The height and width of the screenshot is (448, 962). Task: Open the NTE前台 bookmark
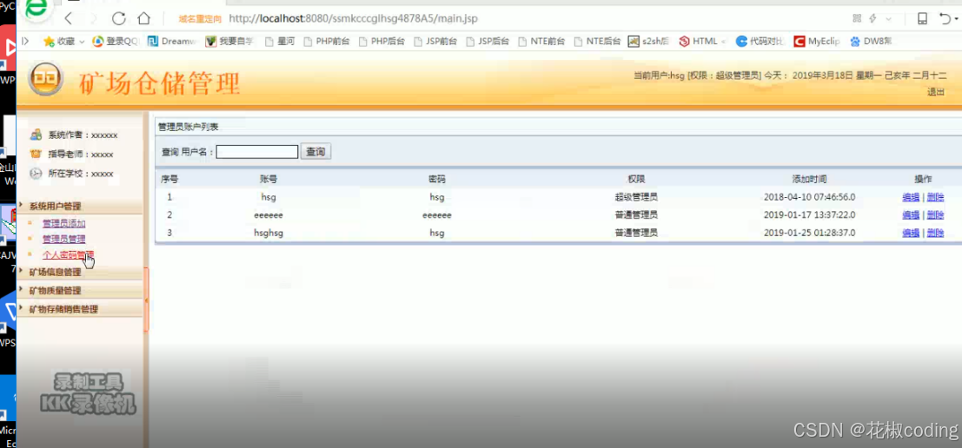coord(541,42)
